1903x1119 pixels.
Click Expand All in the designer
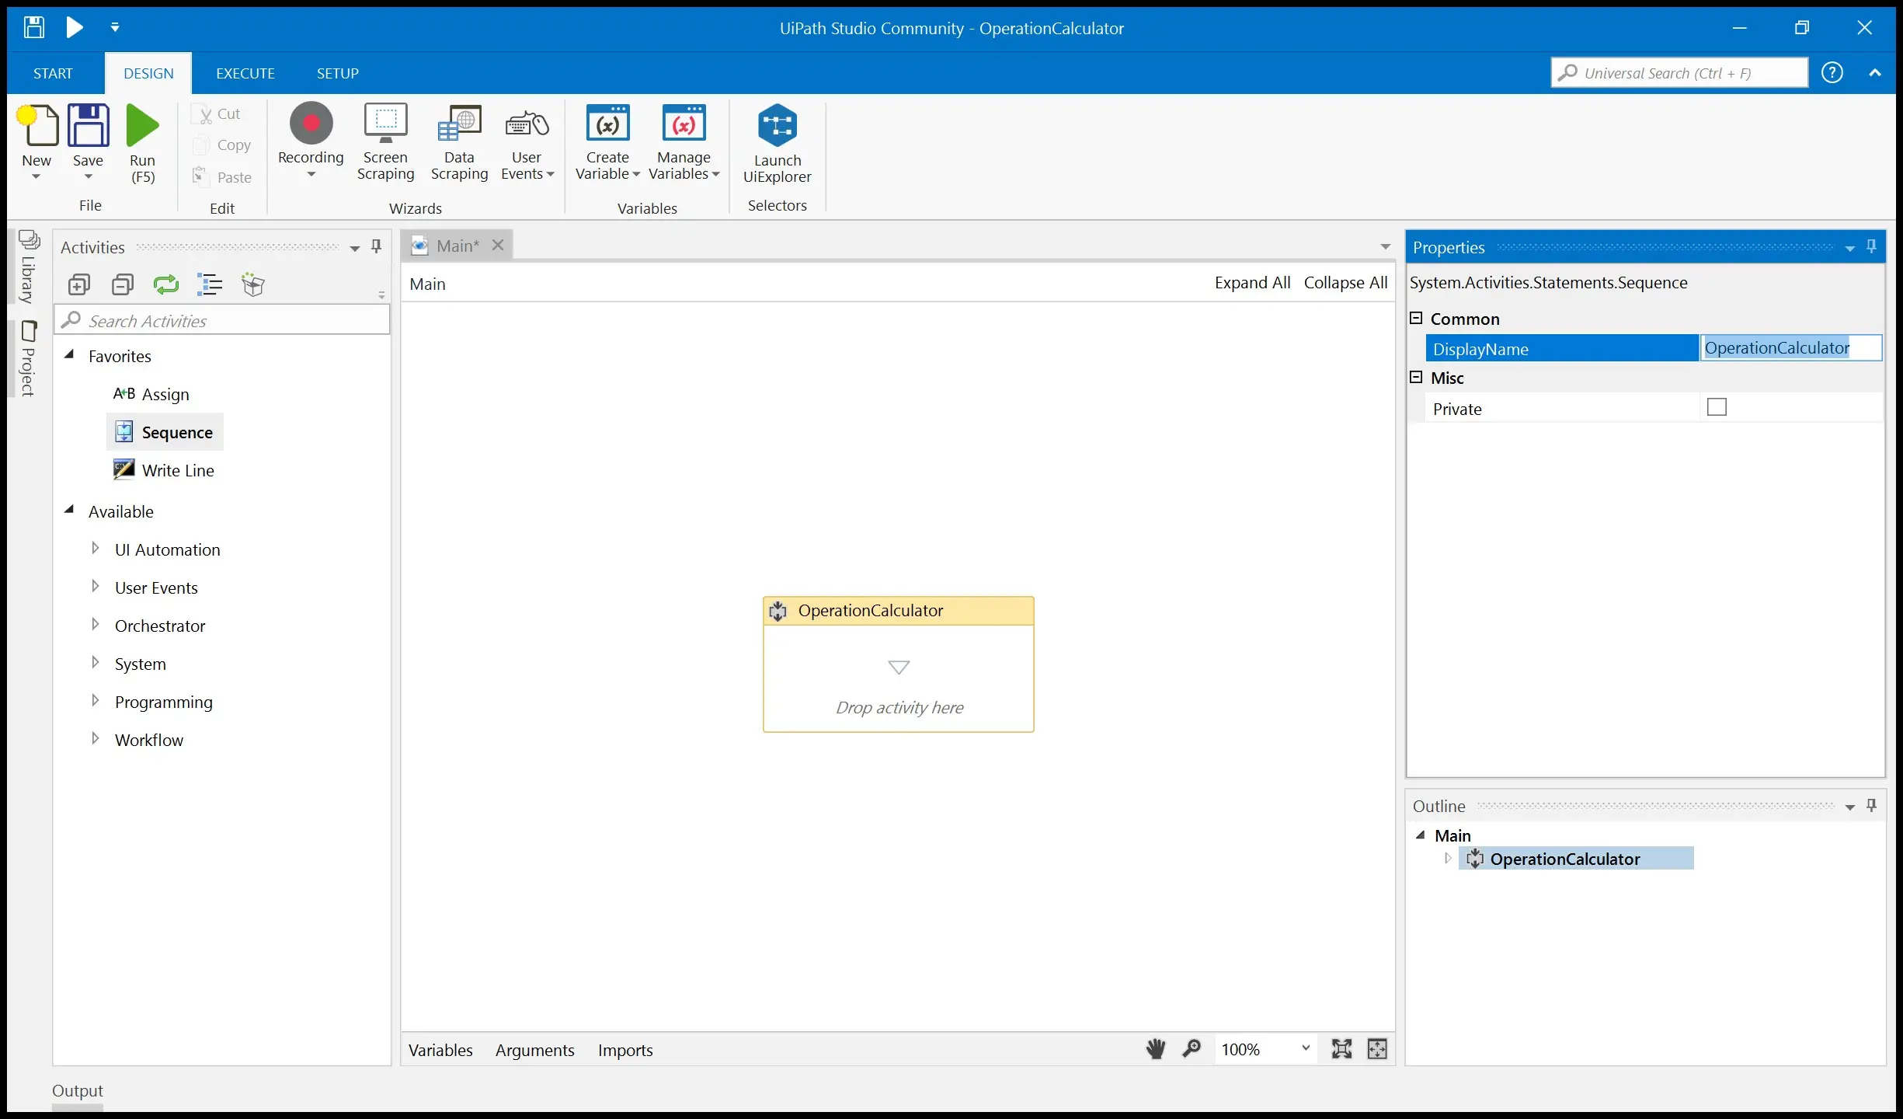(1252, 283)
